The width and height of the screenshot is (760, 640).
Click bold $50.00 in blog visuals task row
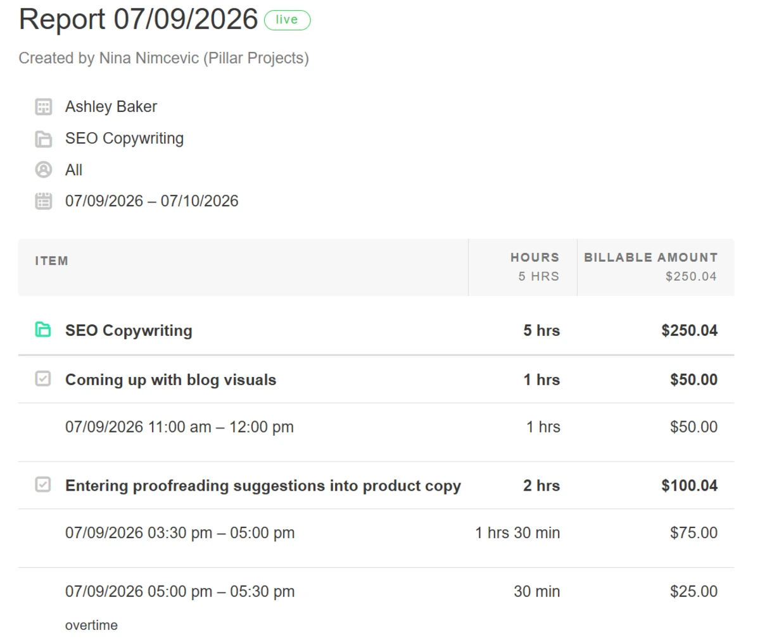click(693, 379)
